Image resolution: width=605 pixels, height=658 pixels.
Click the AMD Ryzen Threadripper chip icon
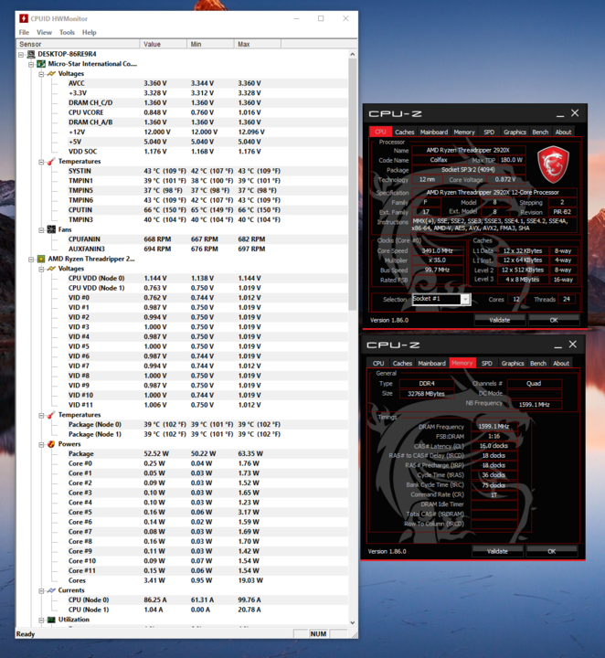pyautogui.click(x=41, y=259)
